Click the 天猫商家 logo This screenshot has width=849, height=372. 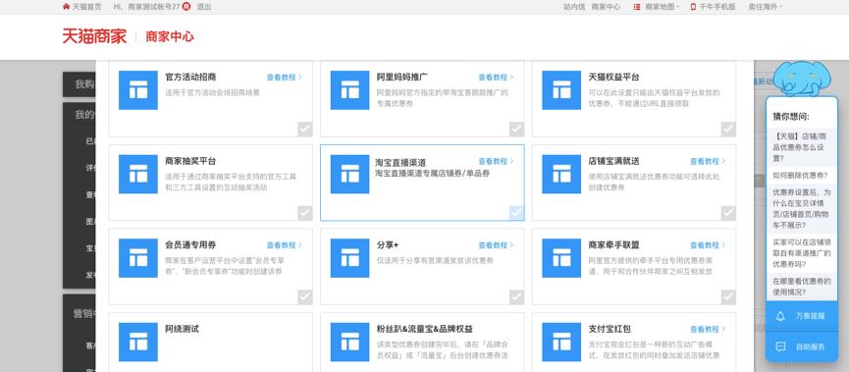click(x=94, y=36)
